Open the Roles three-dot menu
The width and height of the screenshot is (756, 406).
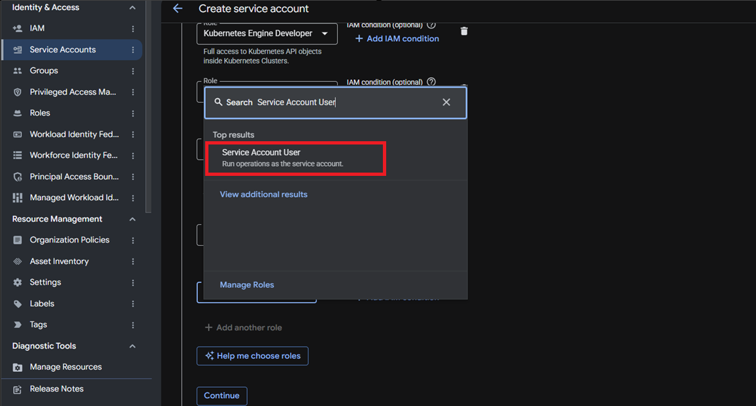click(133, 113)
